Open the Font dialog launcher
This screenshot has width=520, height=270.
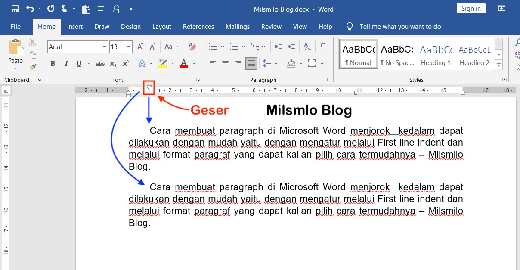pyautogui.click(x=198, y=80)
